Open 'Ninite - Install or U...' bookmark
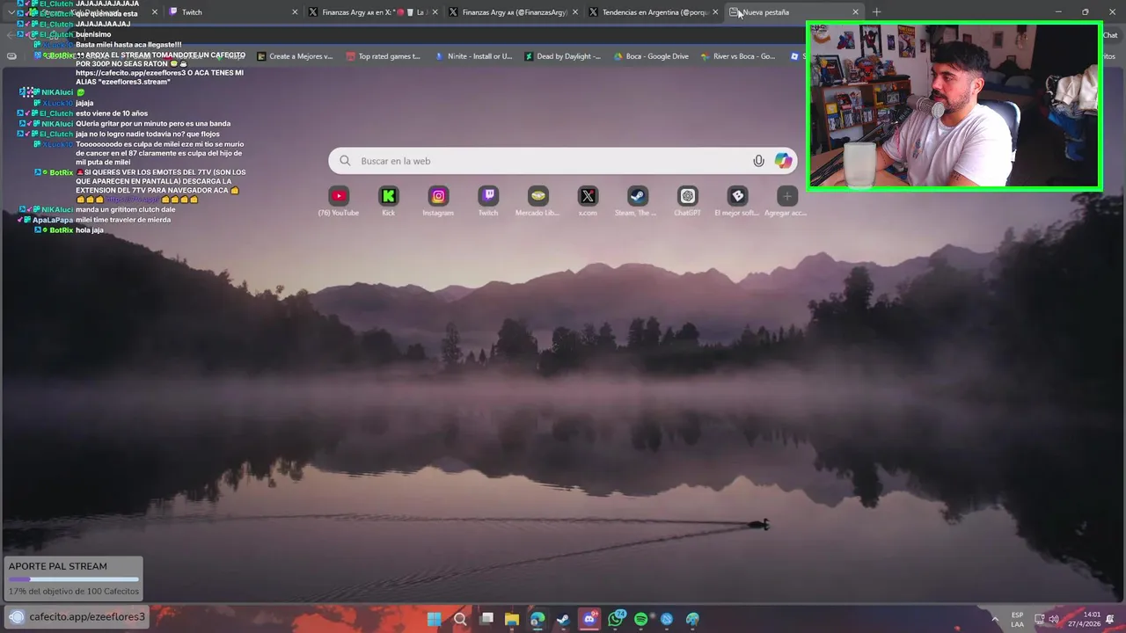This screenshot has width=1126, height=633. (x=473, y=56)
